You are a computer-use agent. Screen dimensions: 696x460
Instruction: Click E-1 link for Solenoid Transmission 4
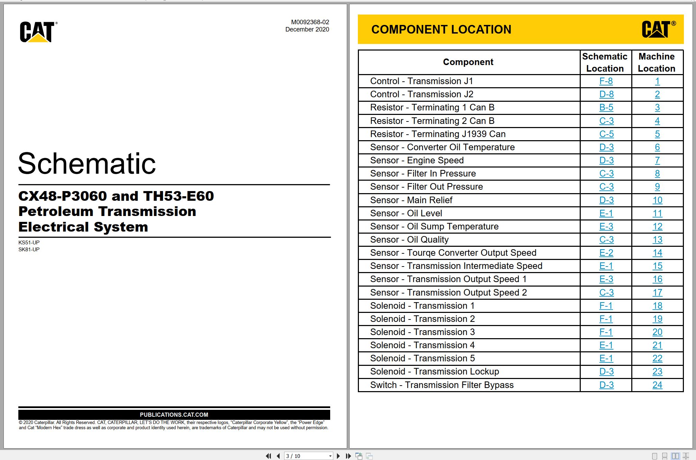(x=606, y=345)
